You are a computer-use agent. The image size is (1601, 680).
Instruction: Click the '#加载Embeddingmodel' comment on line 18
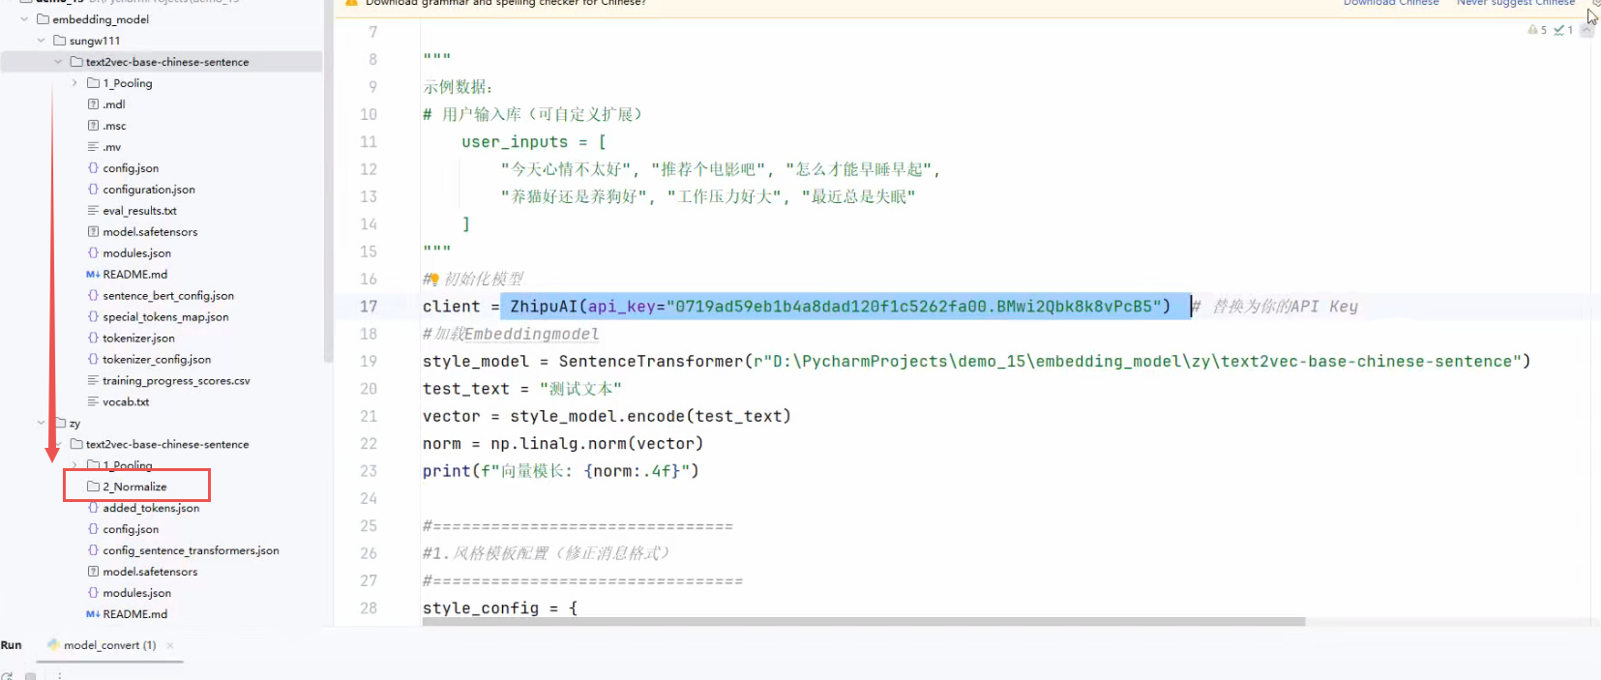point(511,334)
